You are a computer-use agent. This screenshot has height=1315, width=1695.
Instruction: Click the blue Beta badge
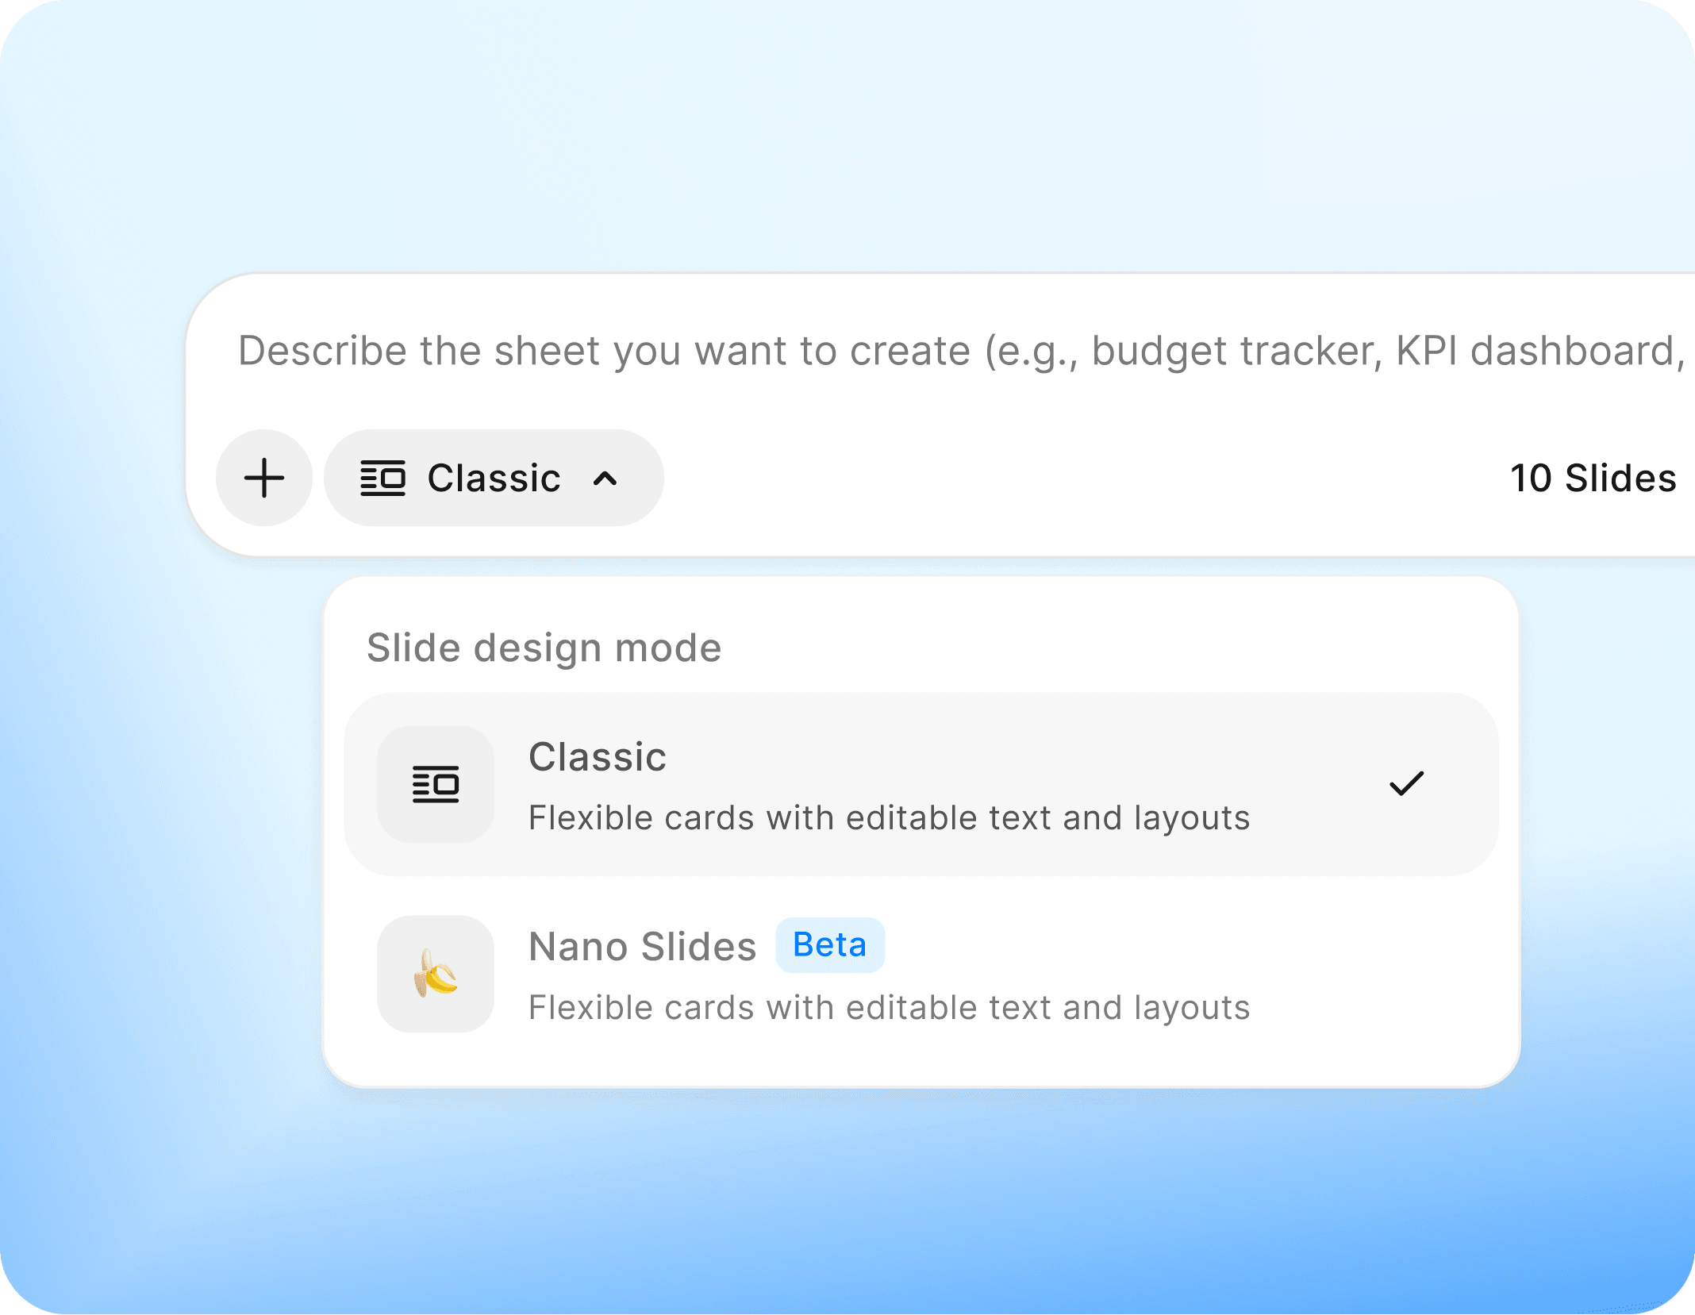pos(829,944)
